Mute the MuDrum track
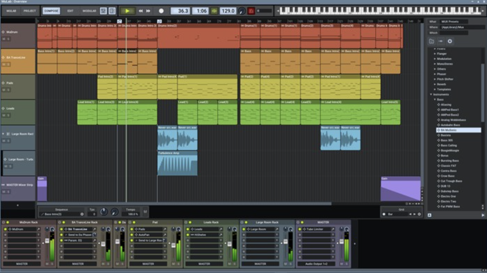Viewport: 487px width, 273px height. click(x=5, y=39)
